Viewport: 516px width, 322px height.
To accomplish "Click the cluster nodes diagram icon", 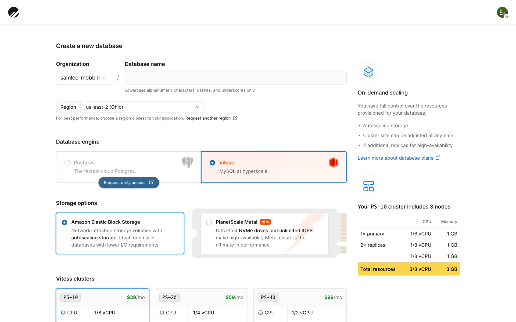I will point(368,186).
